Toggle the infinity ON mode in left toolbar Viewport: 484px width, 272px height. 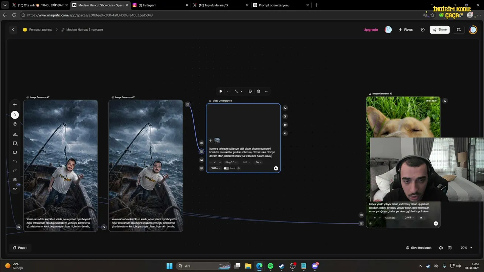[x=15, y=189]
